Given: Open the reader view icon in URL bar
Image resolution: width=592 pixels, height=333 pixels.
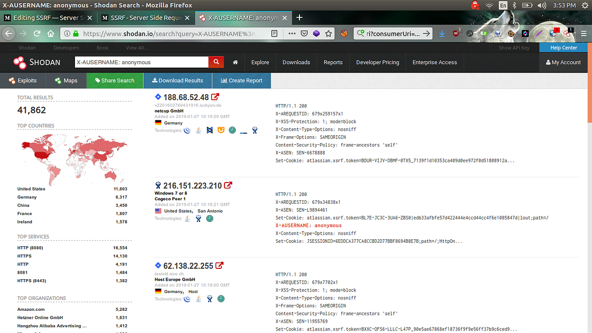Looking at the screenshot, I should pos(274,34).
